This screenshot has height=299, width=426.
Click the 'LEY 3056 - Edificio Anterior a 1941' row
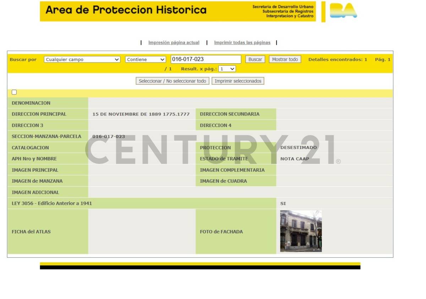(x=52, y=203)
